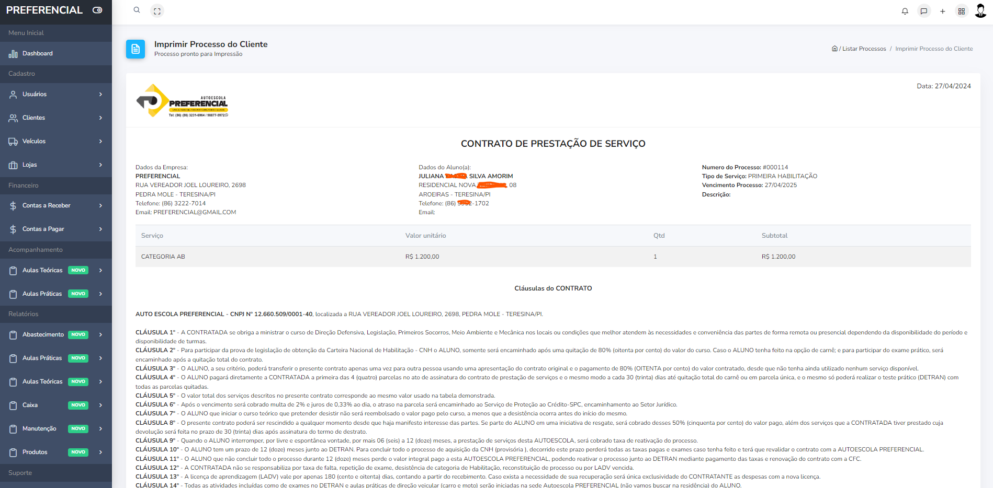Image resolution: width=993 pixels, height=488 pixels.
Task: Click the Caixa clipboard icon
Action: (x=13, y=405)
